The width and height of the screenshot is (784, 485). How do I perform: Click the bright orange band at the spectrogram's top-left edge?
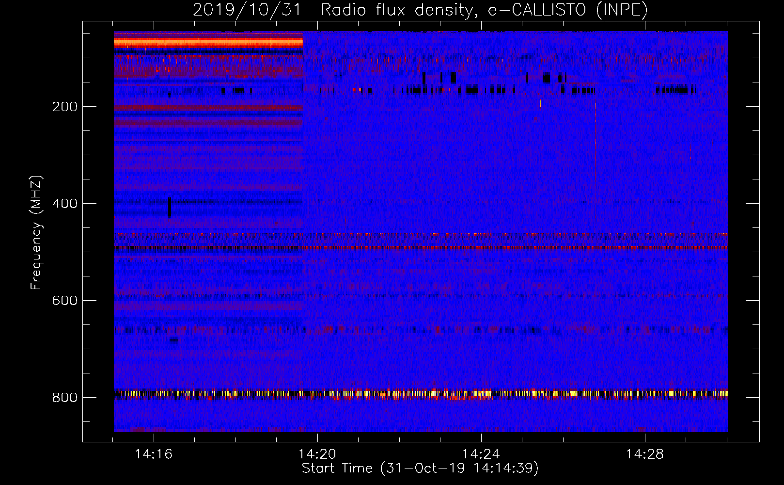coord(208,42)
